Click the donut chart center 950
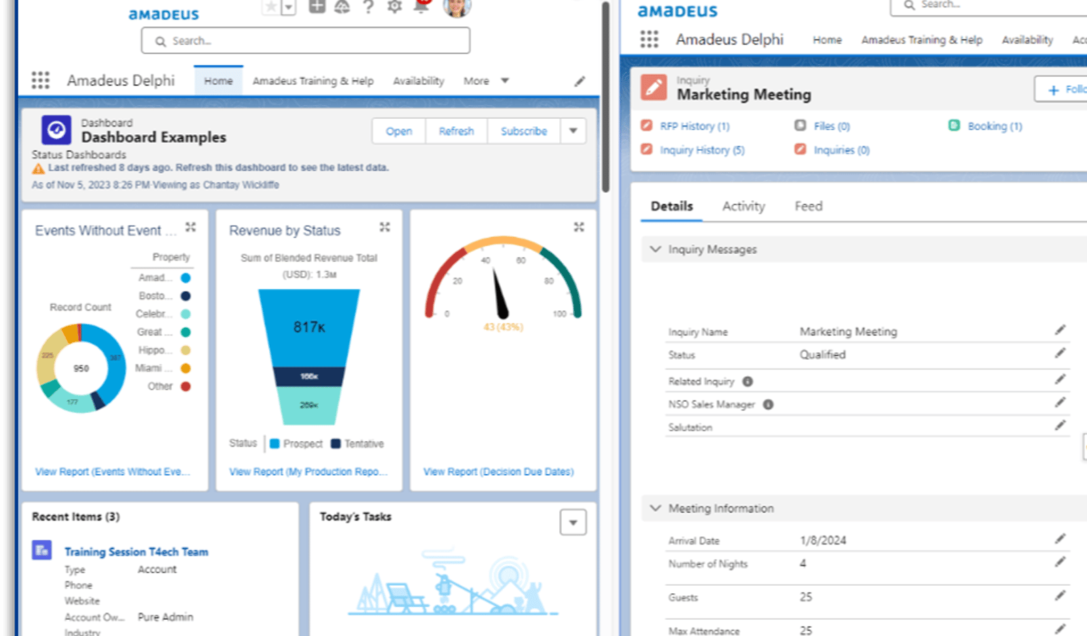1087x636 pixels. (x=82, y=368)
